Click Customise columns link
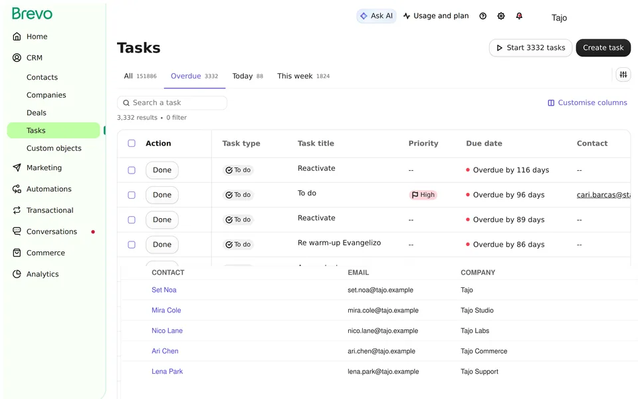The image size is (638, 399). point(587,102)
